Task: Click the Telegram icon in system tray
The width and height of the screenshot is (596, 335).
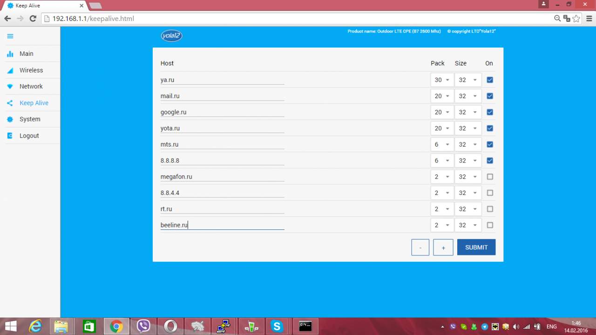Action: [485, 327]
